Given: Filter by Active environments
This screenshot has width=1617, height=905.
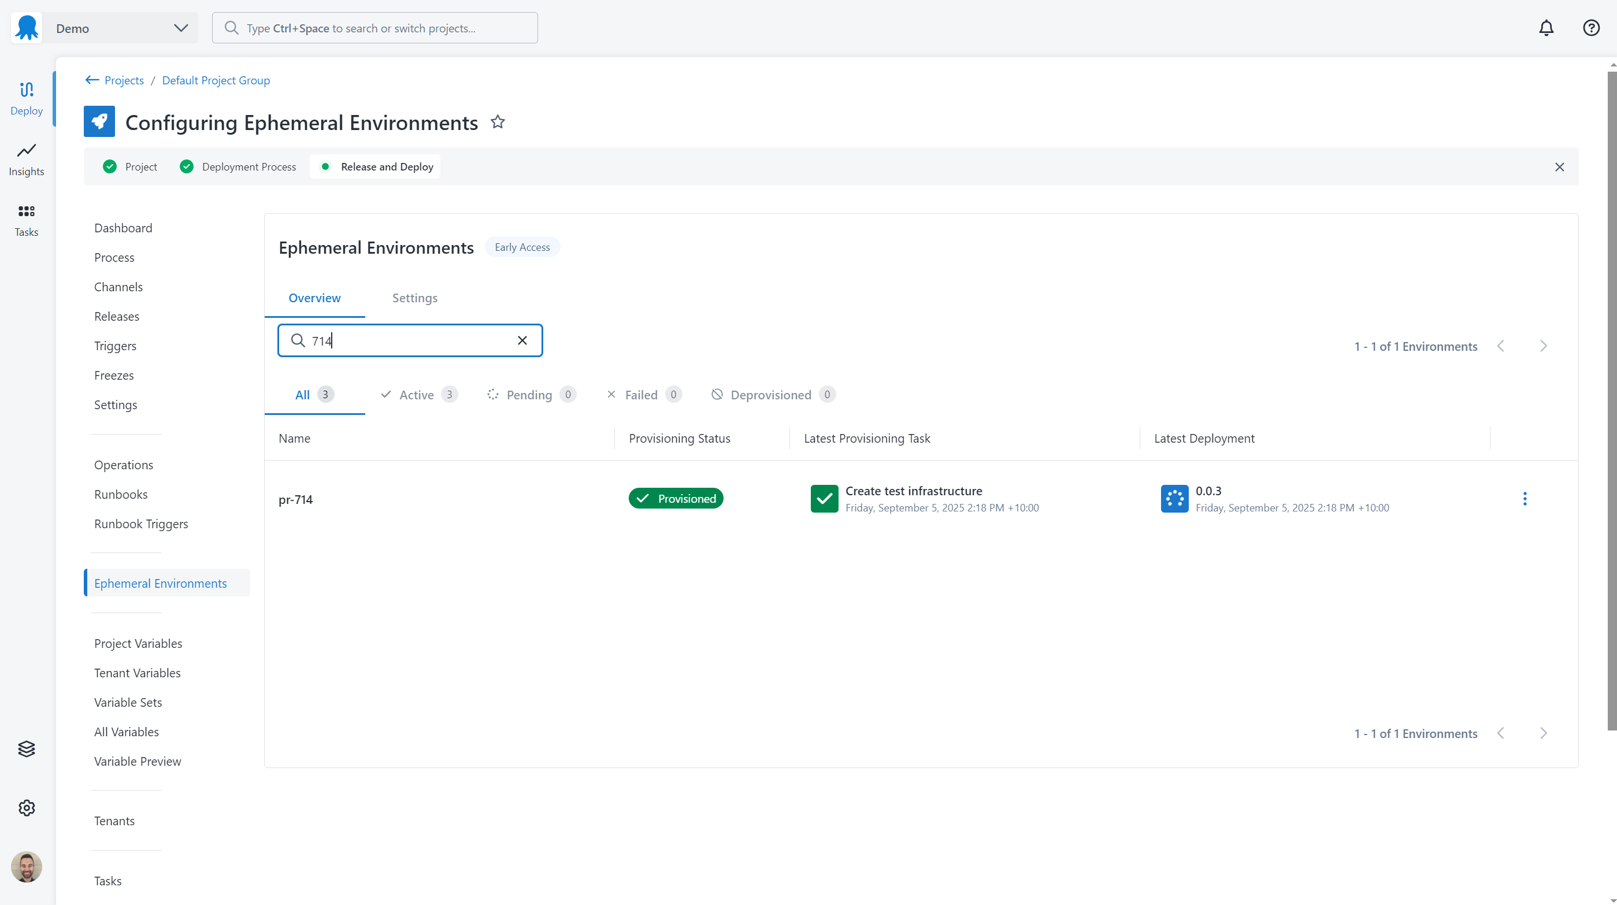Looking at the screenshot, I should 420,395.
